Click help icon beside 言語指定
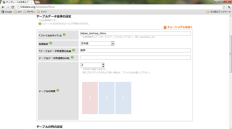The height and width of the screenshot is (130, 232). (x=51, y=43)
